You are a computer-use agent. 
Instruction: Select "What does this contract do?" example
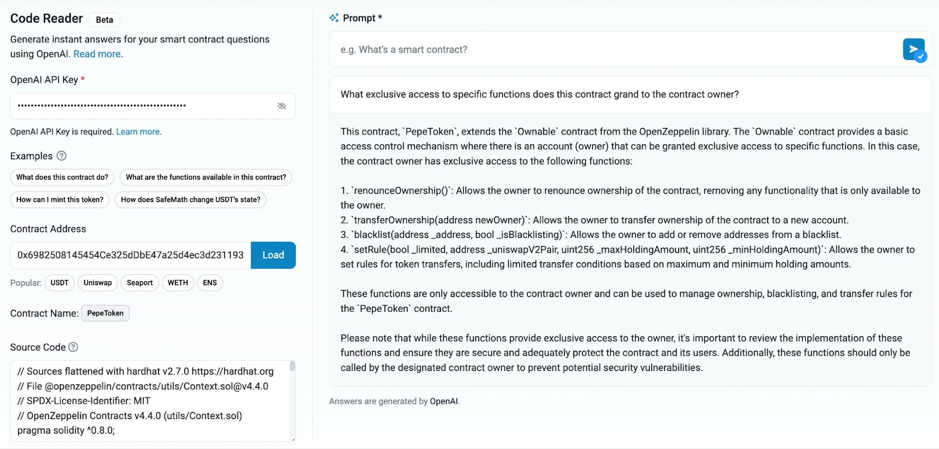[x=62, y=177]
